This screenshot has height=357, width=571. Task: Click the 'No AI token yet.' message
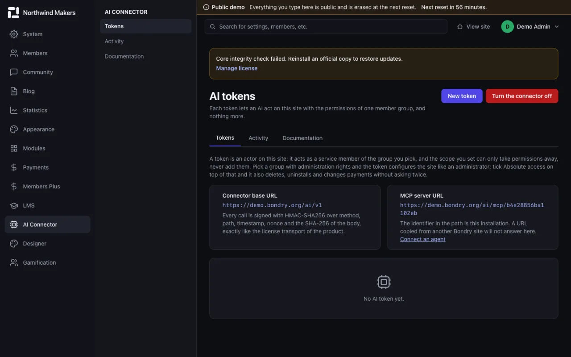coord(384,299)
